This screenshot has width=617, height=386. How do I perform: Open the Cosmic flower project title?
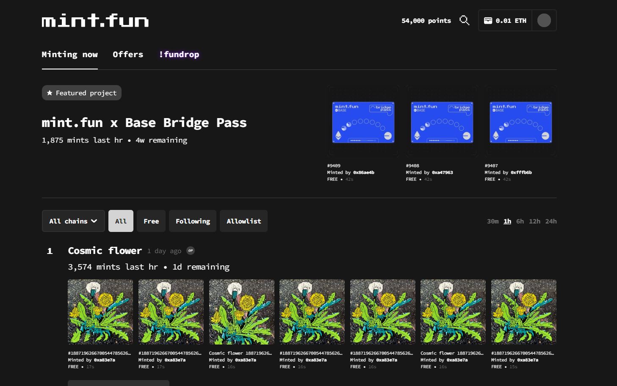click(x=105, y=251)
